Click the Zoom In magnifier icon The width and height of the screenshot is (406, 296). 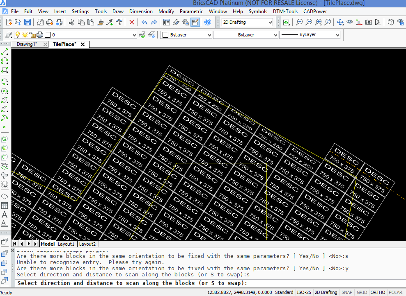tap(299, 22)
